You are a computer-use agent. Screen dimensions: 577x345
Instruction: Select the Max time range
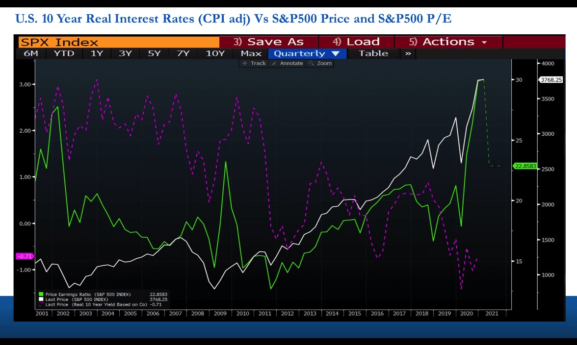click(x=251, y=53)
